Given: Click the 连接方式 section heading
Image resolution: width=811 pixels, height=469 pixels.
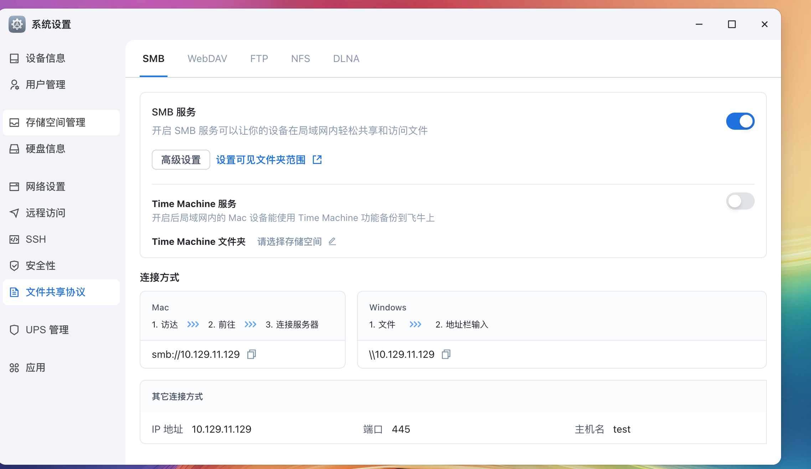Looking at the screenshot, I should point(160,277).
